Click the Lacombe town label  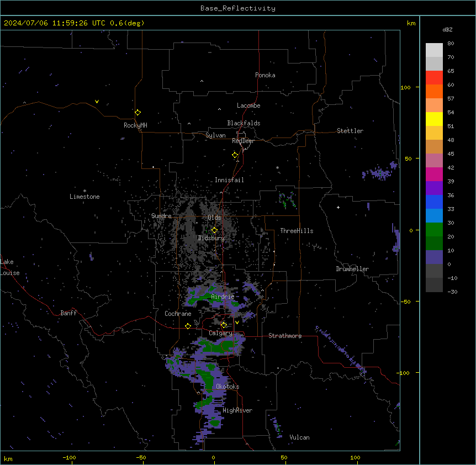248,105
